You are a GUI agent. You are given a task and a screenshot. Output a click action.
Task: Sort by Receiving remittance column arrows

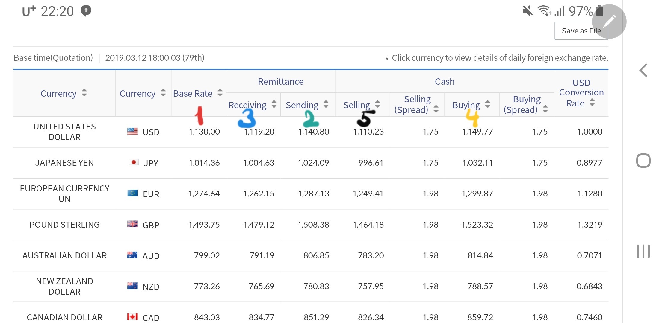coord(274,104)
